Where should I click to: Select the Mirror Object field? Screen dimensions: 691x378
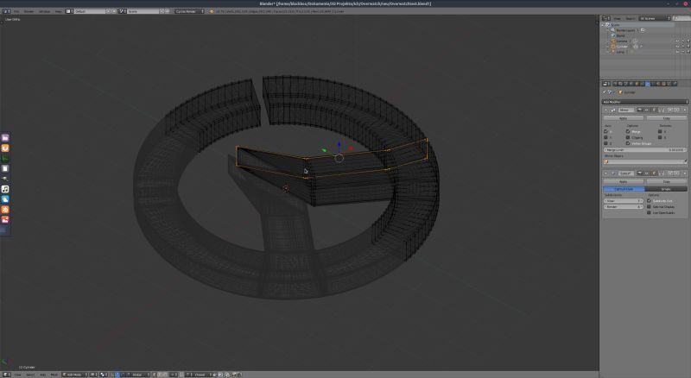coord(644,161)
